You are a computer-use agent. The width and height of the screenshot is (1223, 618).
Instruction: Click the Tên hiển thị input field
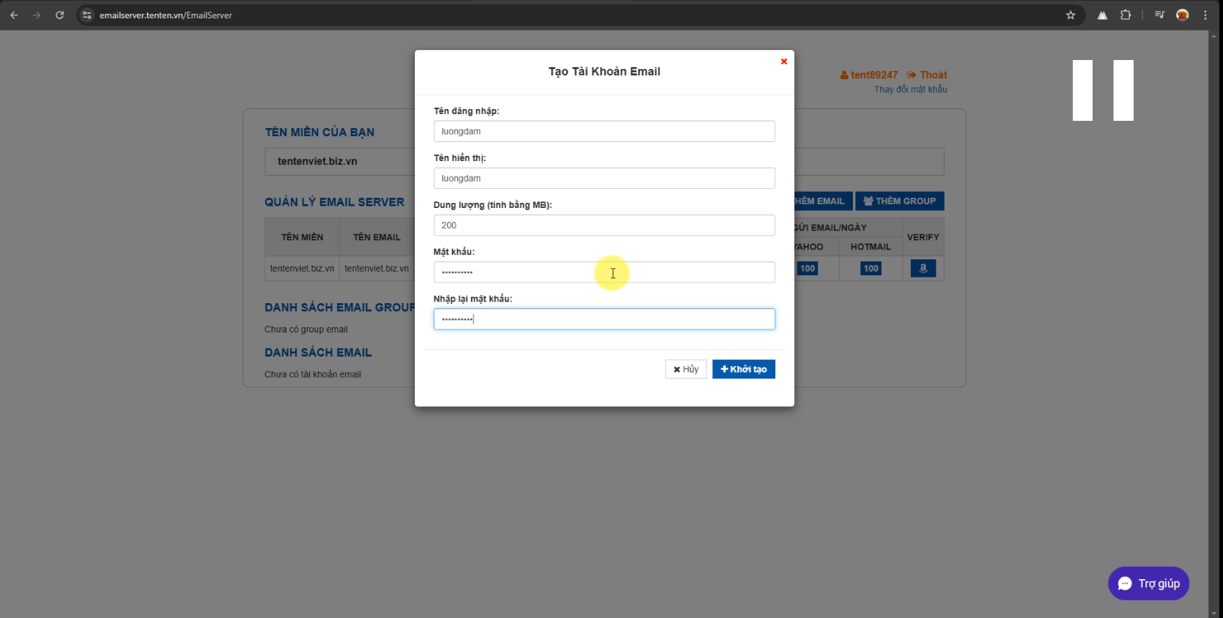[x=604, y=178]
